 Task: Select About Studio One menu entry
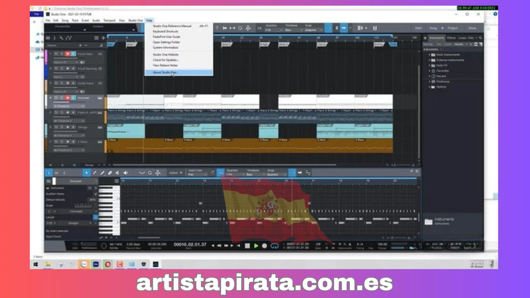pyautogui.click(x=178, y=72)
